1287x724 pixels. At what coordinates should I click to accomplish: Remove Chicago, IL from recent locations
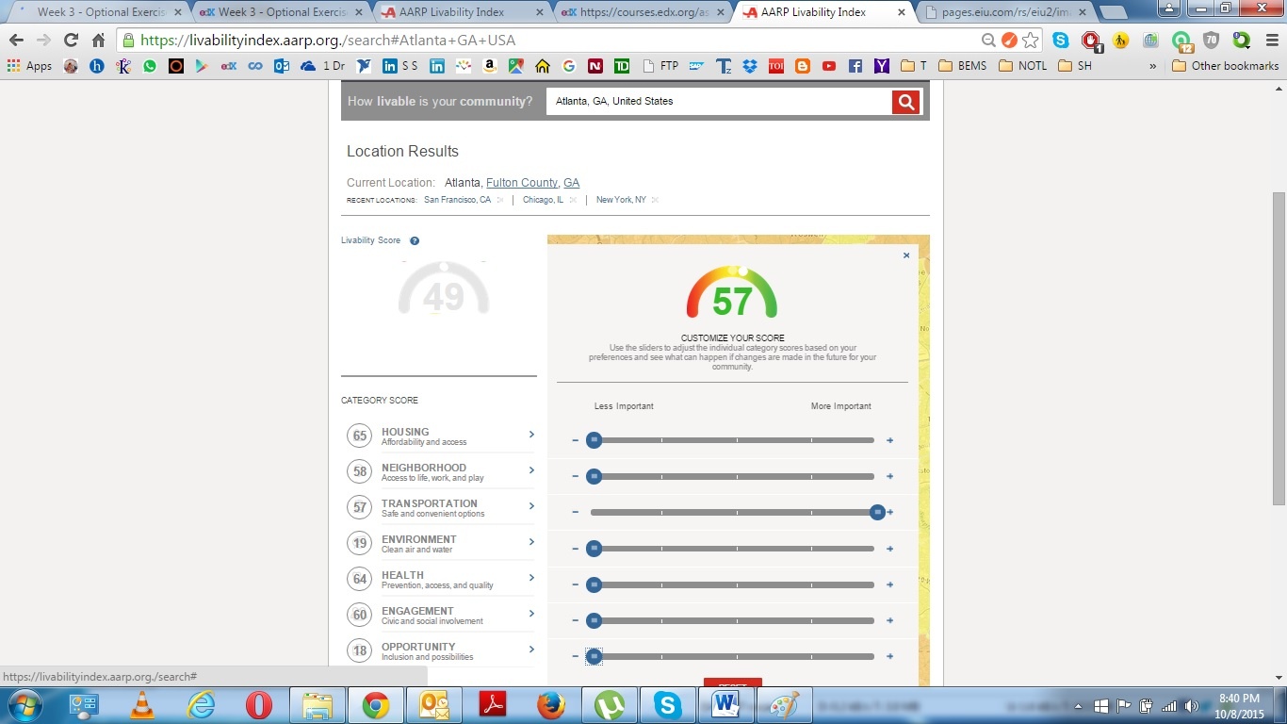pyautogui.click(x=573, y=200)
